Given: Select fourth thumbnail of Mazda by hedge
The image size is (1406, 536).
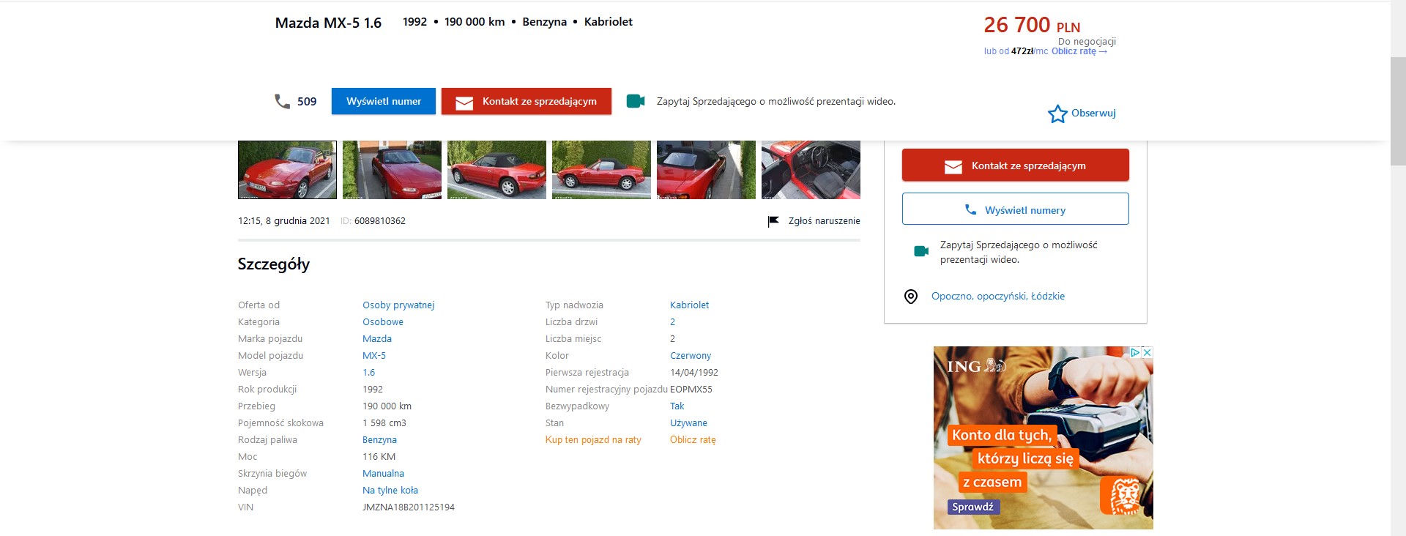Looking at the screenshot, I should click(x=601, y=170).
